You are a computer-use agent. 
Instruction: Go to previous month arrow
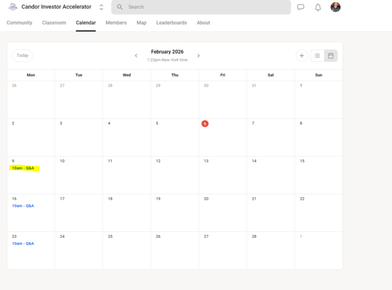(x=136, y=55)
